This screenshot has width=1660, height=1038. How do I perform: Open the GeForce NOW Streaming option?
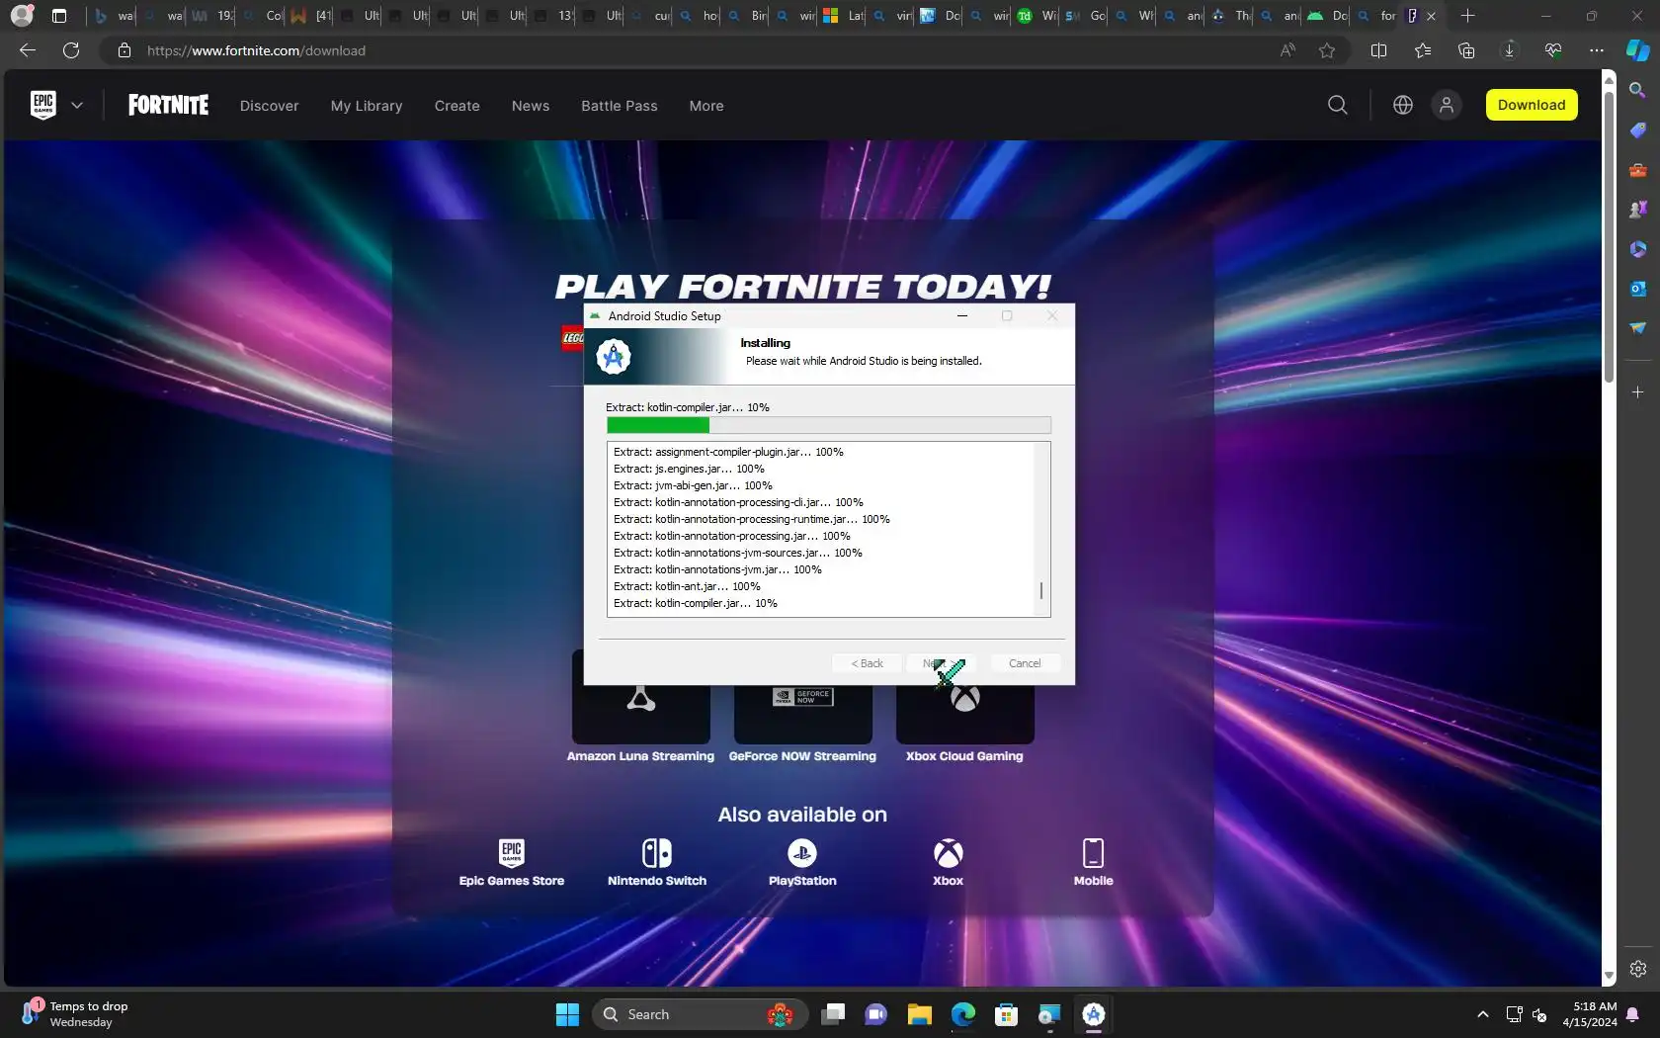(802, 707)
